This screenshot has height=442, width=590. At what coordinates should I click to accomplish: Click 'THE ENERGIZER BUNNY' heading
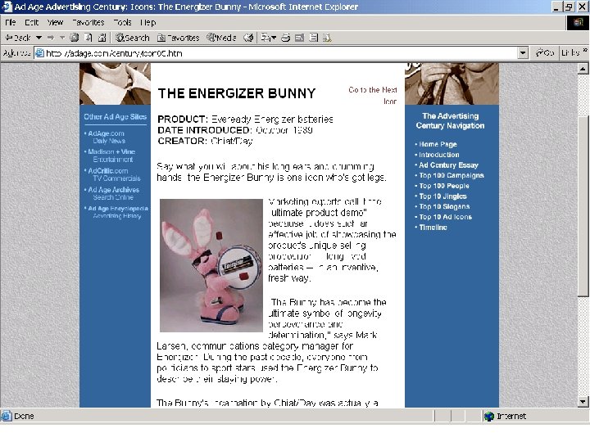point(237,93)
